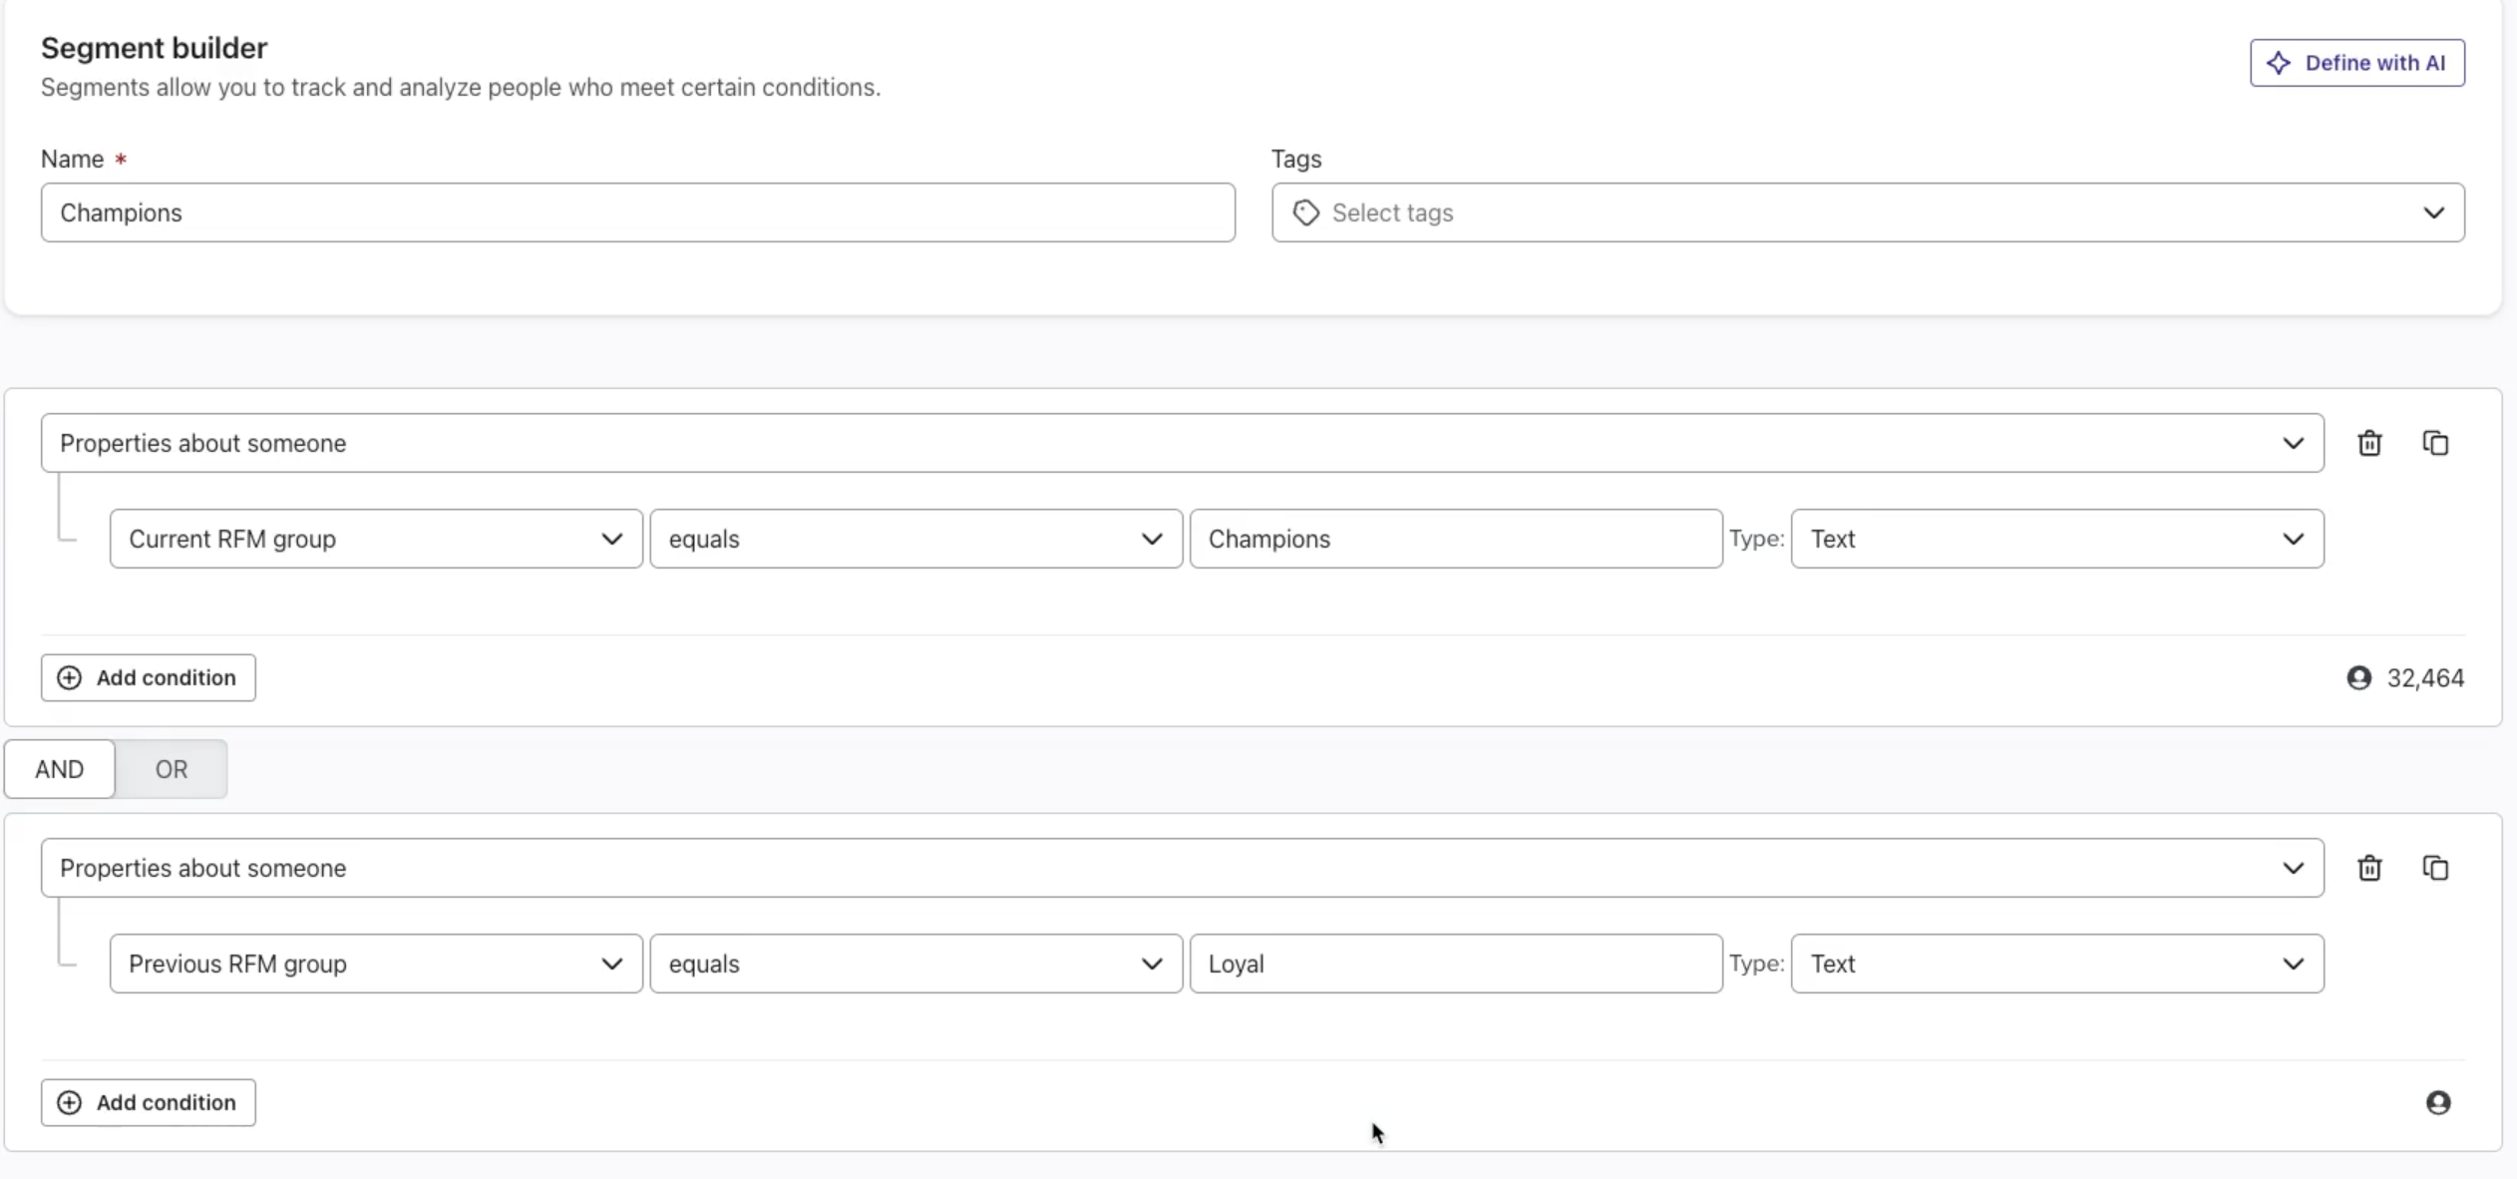The image size is (2517, 1179).
Task: Click the segment Name input field
Action: click(x=637, y=212)
